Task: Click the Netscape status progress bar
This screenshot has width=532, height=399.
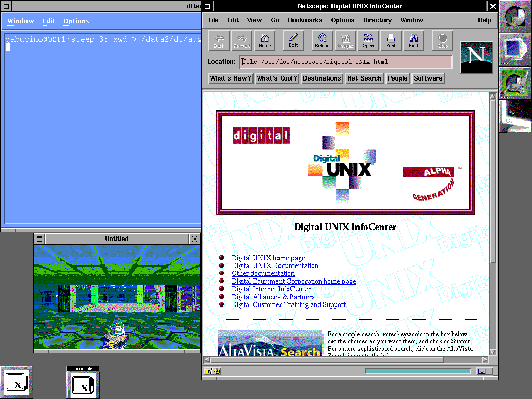Action: [x=418, y=371]
